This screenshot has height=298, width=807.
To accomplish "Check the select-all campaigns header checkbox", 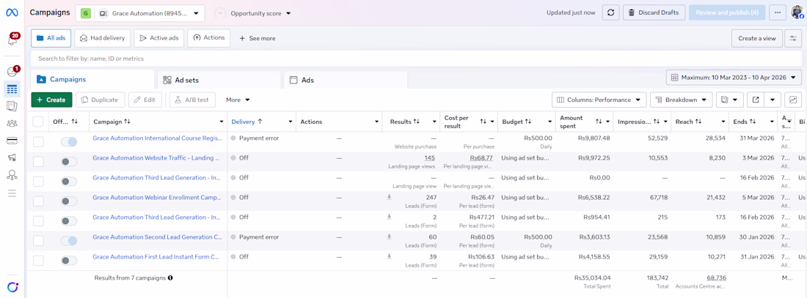I will [38, 122].
